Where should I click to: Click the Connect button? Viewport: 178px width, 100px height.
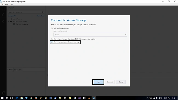[110, 82]
